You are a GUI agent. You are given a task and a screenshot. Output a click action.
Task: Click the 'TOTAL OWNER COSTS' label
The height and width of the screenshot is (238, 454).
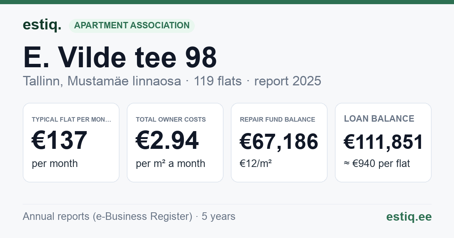coord(171,119)
